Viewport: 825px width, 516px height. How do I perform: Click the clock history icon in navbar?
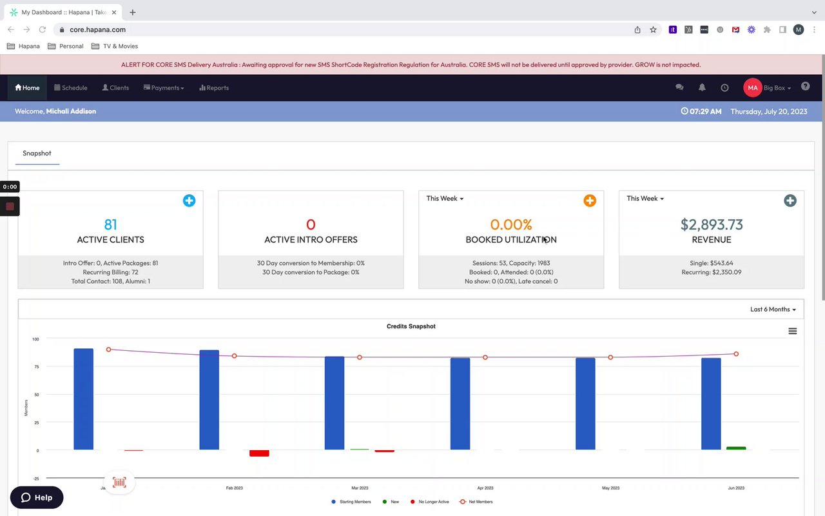click(x=724, y=88)
